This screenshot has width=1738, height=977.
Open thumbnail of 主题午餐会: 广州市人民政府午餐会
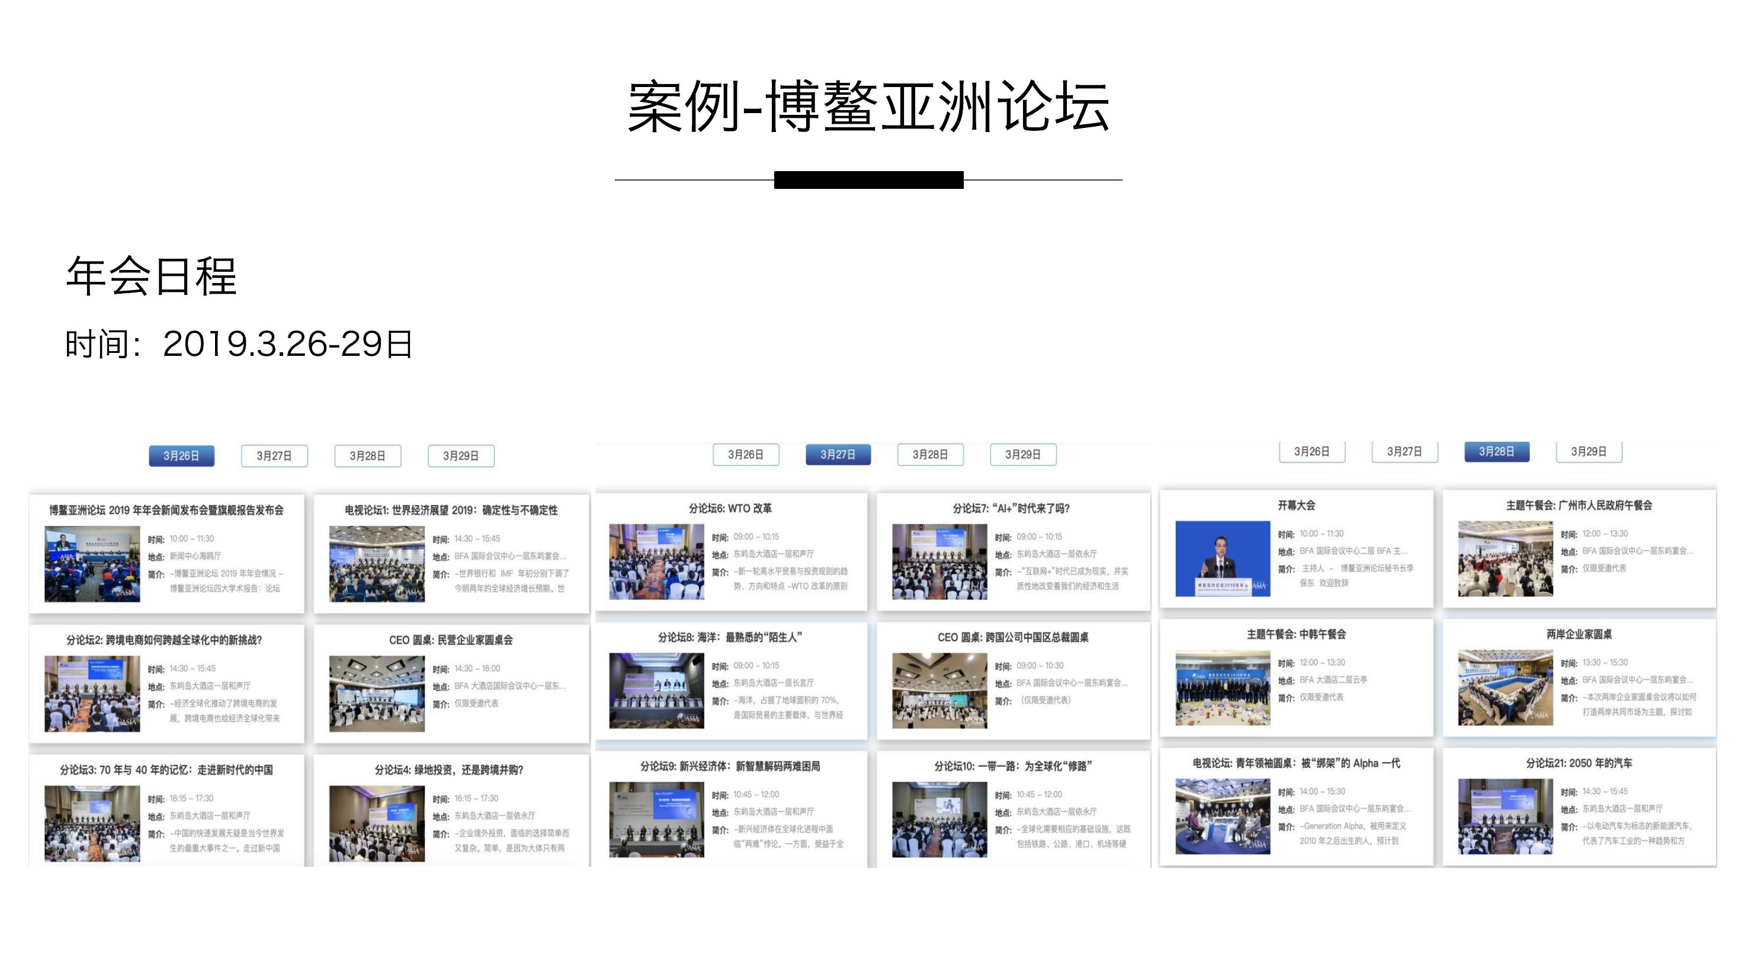1505,558
